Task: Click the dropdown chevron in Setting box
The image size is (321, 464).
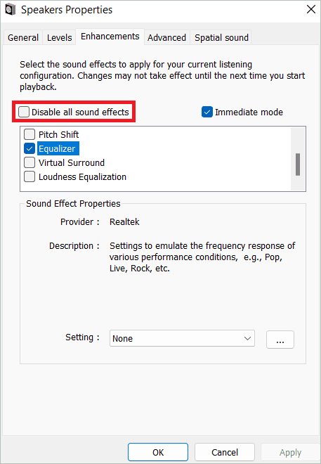Action: pyautogui.click(x=247, y=338)
